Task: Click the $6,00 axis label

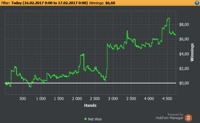Action: (x=184, y=39)
